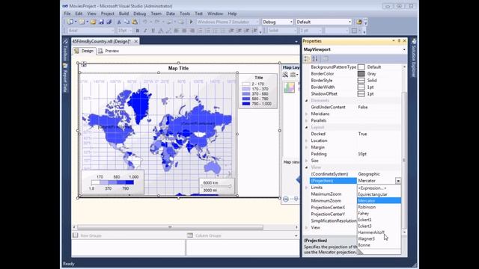Viewport: 479px width, 269px height.
Task: Expand the Parallels property
Action: click(x=306, y=120)
